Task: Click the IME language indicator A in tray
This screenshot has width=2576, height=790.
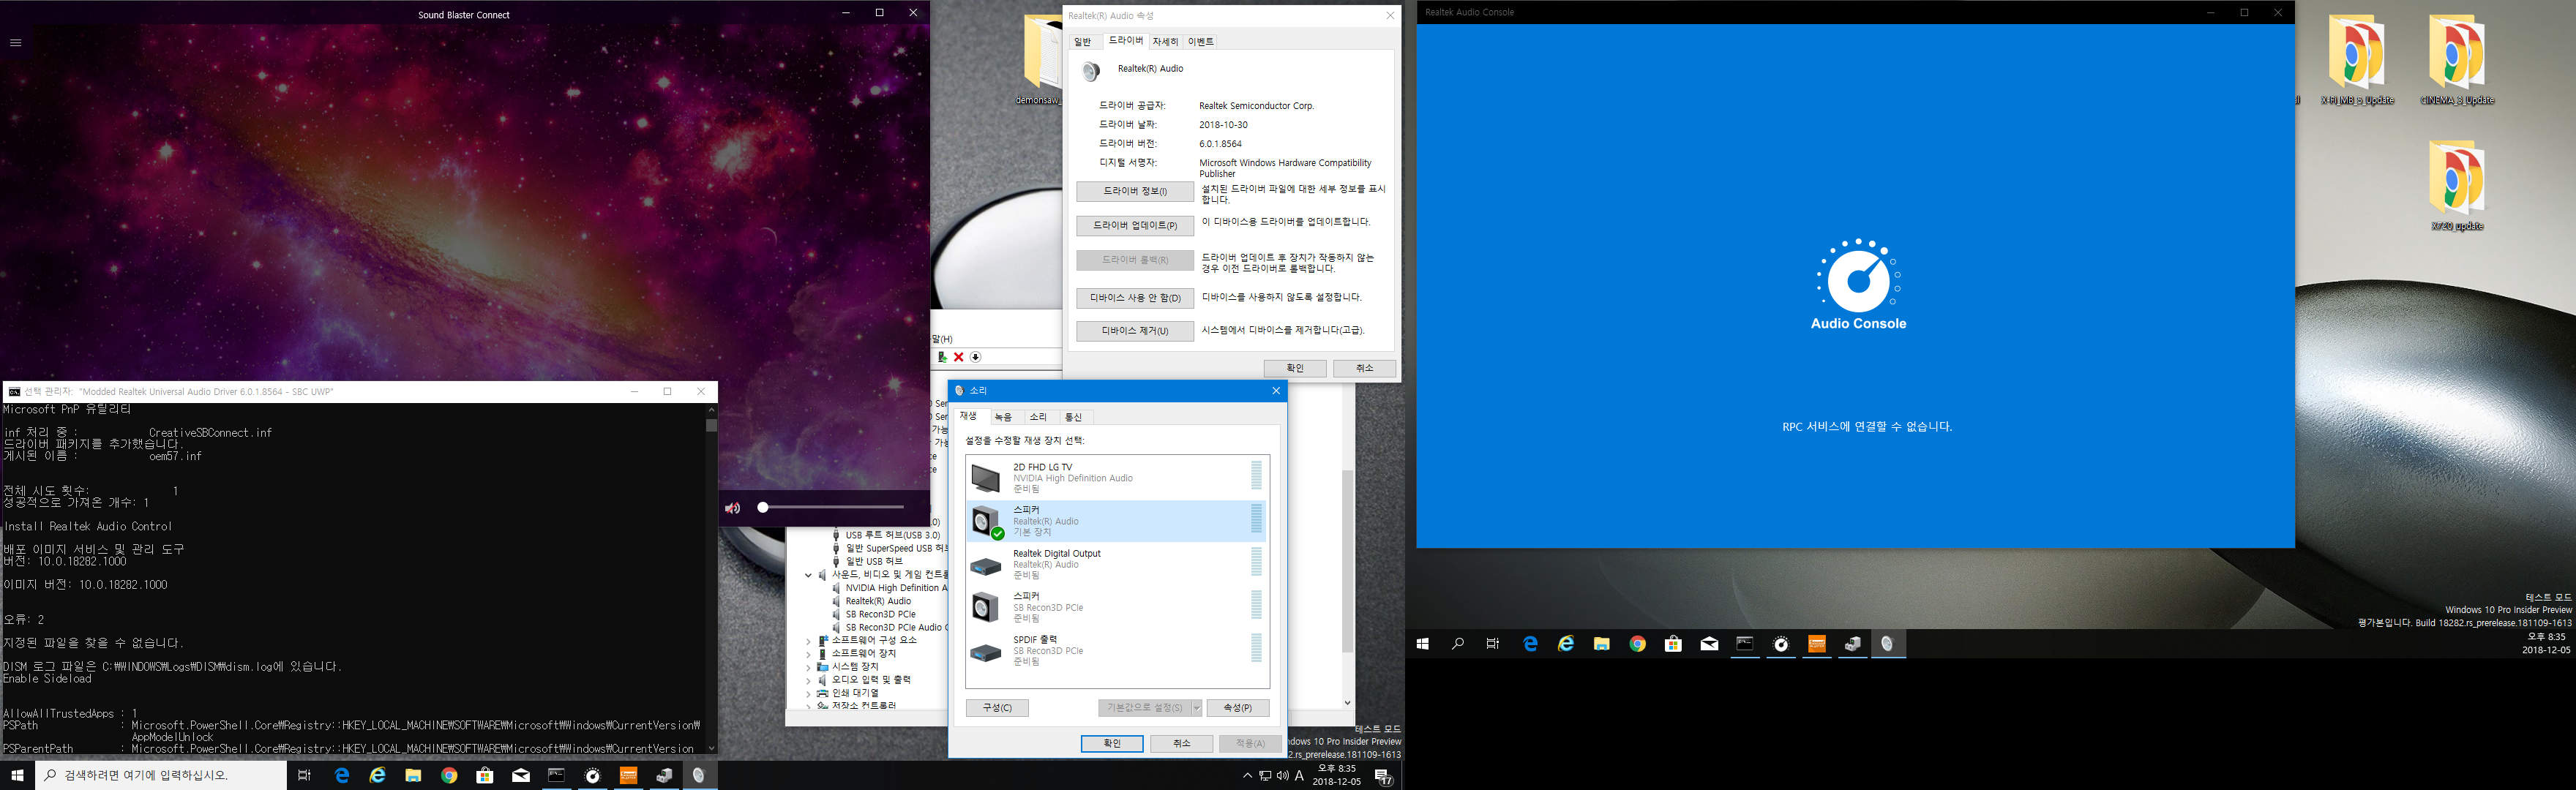Action: [x=1299, y=776]
